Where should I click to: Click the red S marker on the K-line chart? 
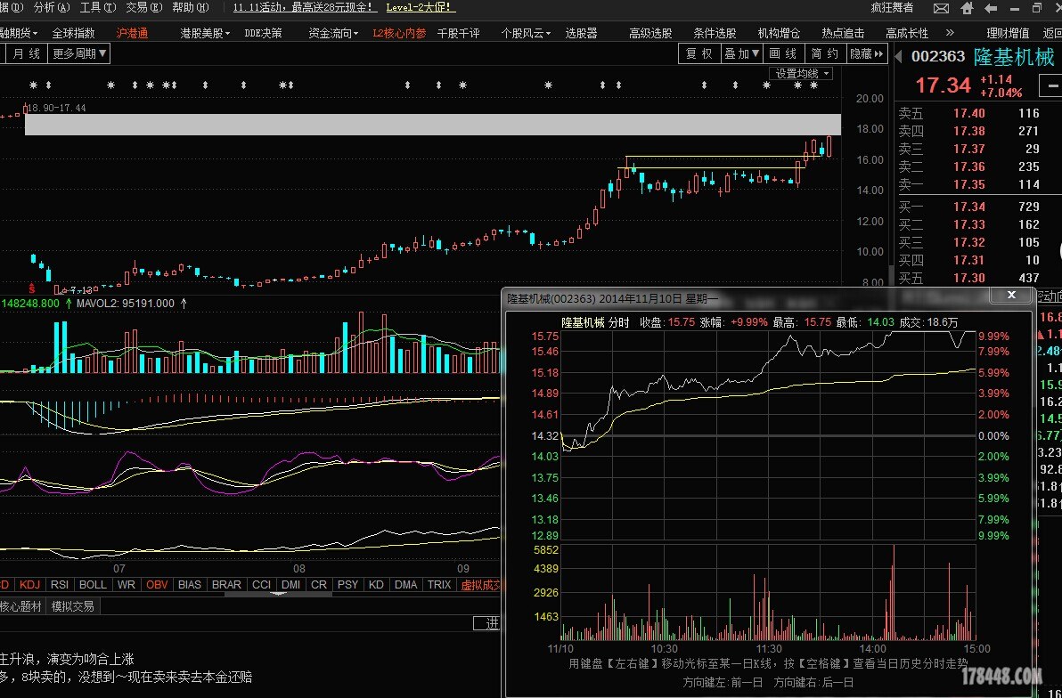pyautogui.click(x=32, y=288)
